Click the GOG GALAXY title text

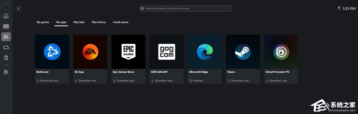[159, 72]
